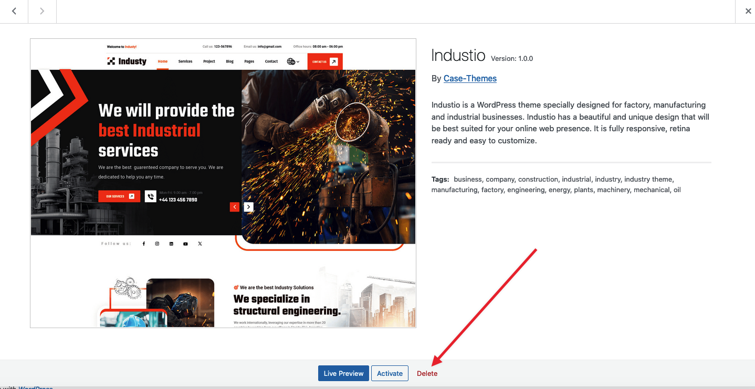Open the Case-Themes author link

[470, 78]
